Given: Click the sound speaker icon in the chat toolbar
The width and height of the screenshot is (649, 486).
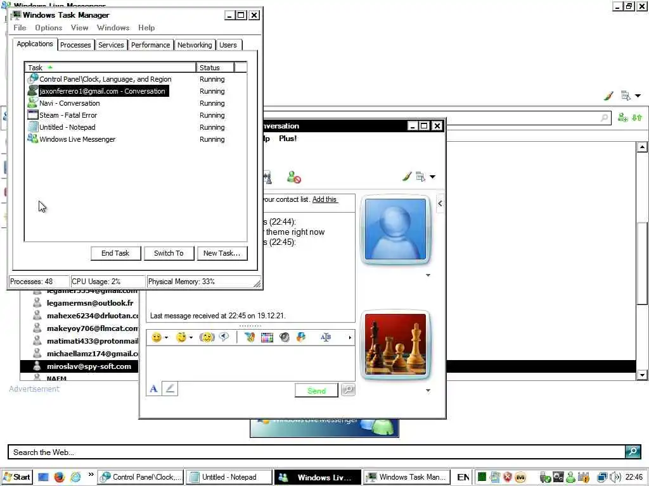Looking at the screenshot, I should coord(285,337).
